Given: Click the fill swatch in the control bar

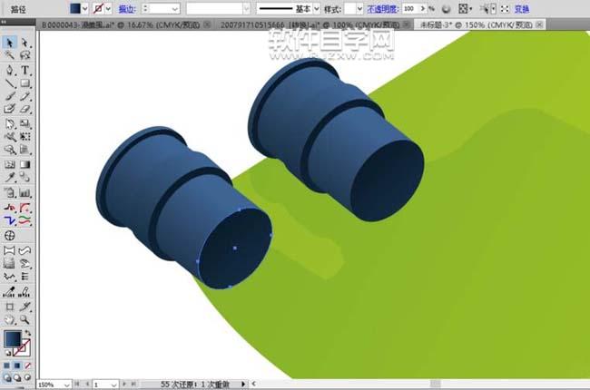Looking at the screenshot, I should pos(75,8).
